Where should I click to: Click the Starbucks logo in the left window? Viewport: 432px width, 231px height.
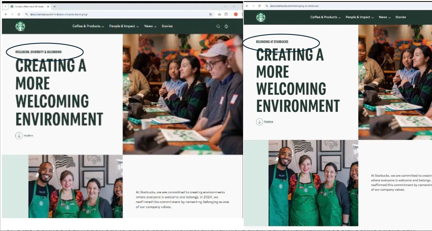click(20, 26)
